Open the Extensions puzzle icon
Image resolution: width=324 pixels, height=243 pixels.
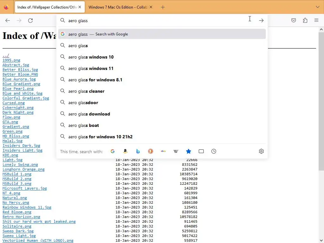[305, 20]
